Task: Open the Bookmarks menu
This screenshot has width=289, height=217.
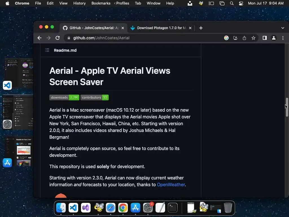Action: tap(101, 3)
